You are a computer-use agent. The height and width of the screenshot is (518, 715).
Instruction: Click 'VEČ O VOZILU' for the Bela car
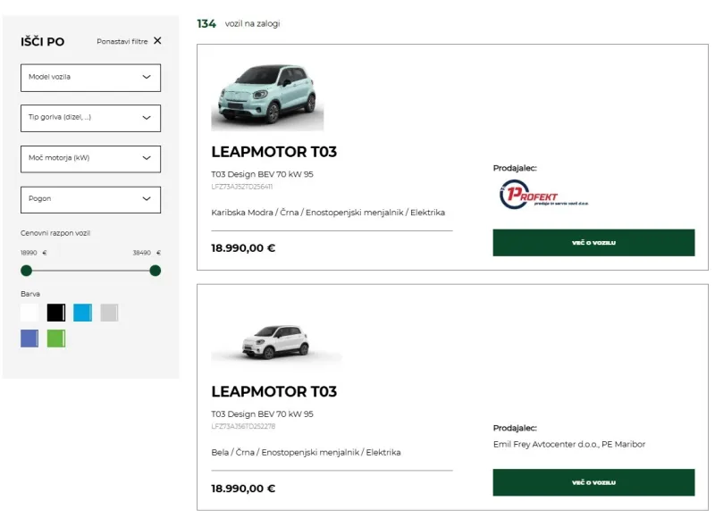pos(593,482)
